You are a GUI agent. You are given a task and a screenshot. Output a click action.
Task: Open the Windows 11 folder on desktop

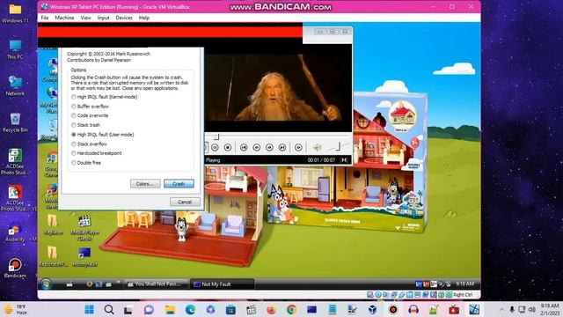(x=15, y=13)
